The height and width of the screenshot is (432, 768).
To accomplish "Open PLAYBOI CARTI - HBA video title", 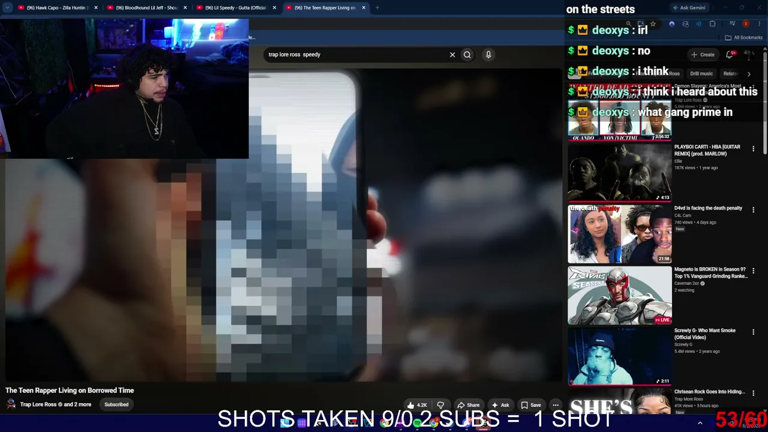I will (707, 150).
